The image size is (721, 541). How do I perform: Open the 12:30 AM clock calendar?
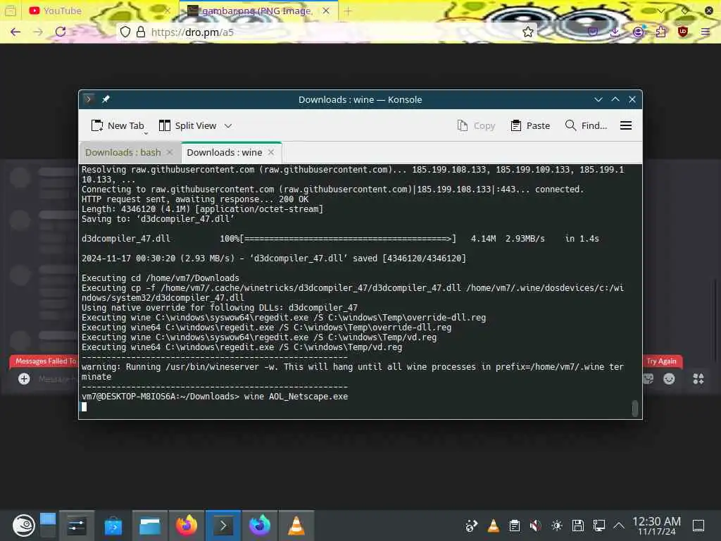(x=657, y=526)
